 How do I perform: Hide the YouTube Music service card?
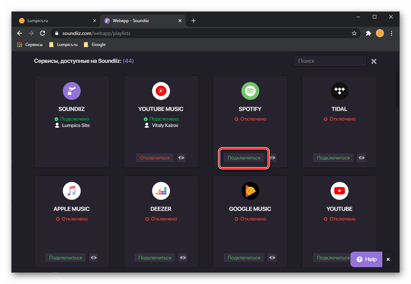(x=181, y=158)
